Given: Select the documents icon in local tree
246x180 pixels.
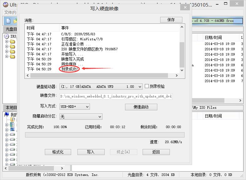Looking at the screenshot, I should [x=12, y=125].
